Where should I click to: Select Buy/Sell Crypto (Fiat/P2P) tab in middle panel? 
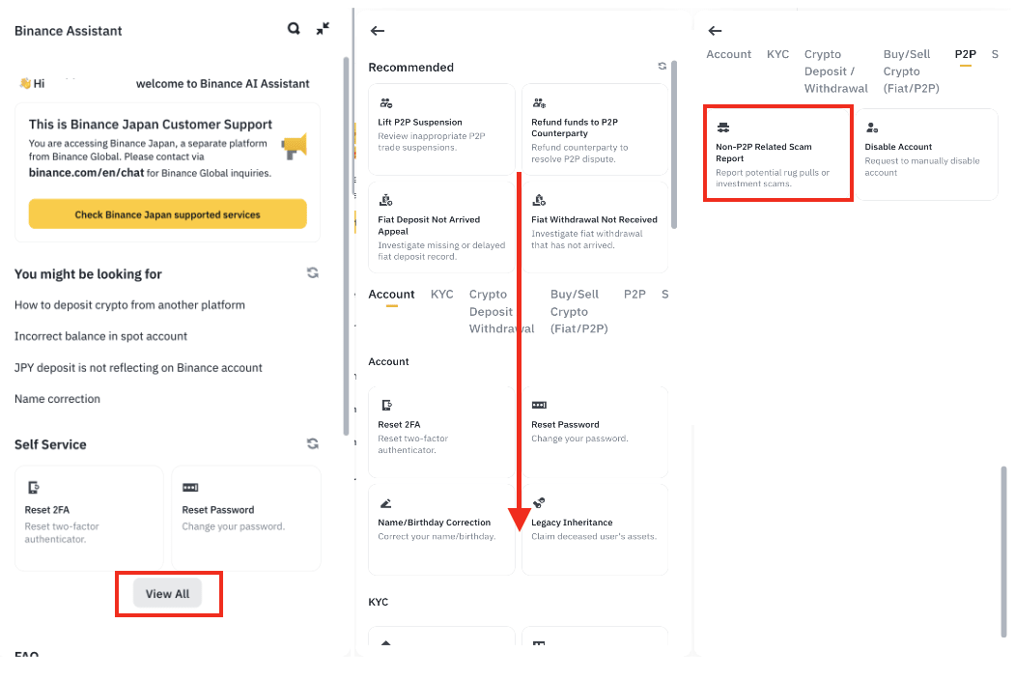coord(579,311)
